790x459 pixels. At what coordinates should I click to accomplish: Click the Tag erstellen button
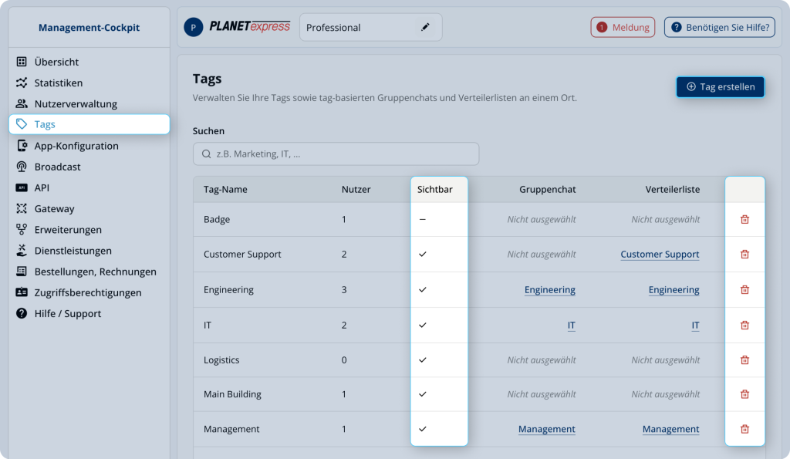(x=720, y=86)
